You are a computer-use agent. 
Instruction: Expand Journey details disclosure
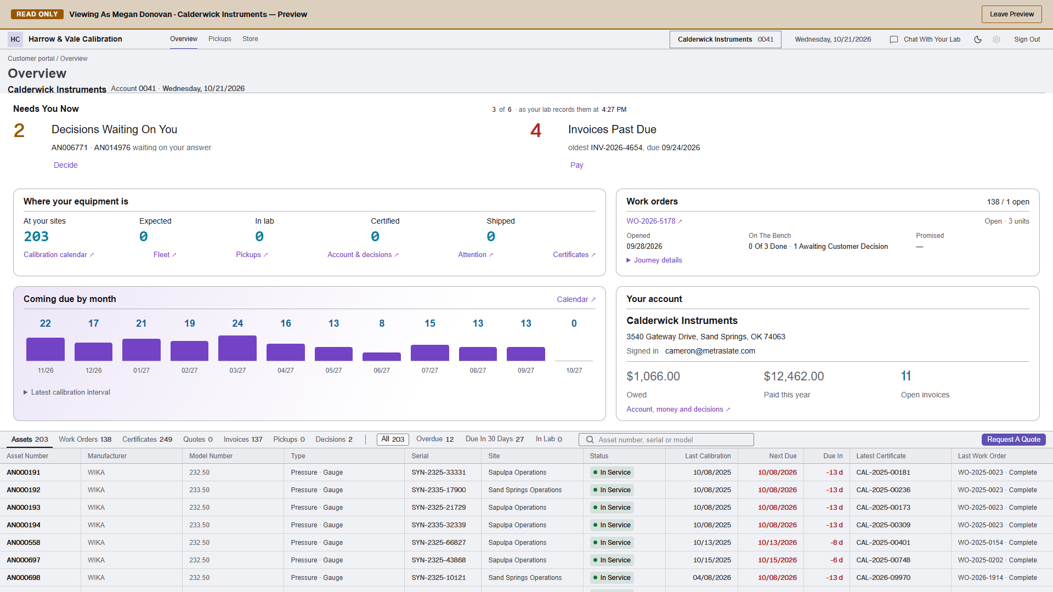(x=654, y=260)
